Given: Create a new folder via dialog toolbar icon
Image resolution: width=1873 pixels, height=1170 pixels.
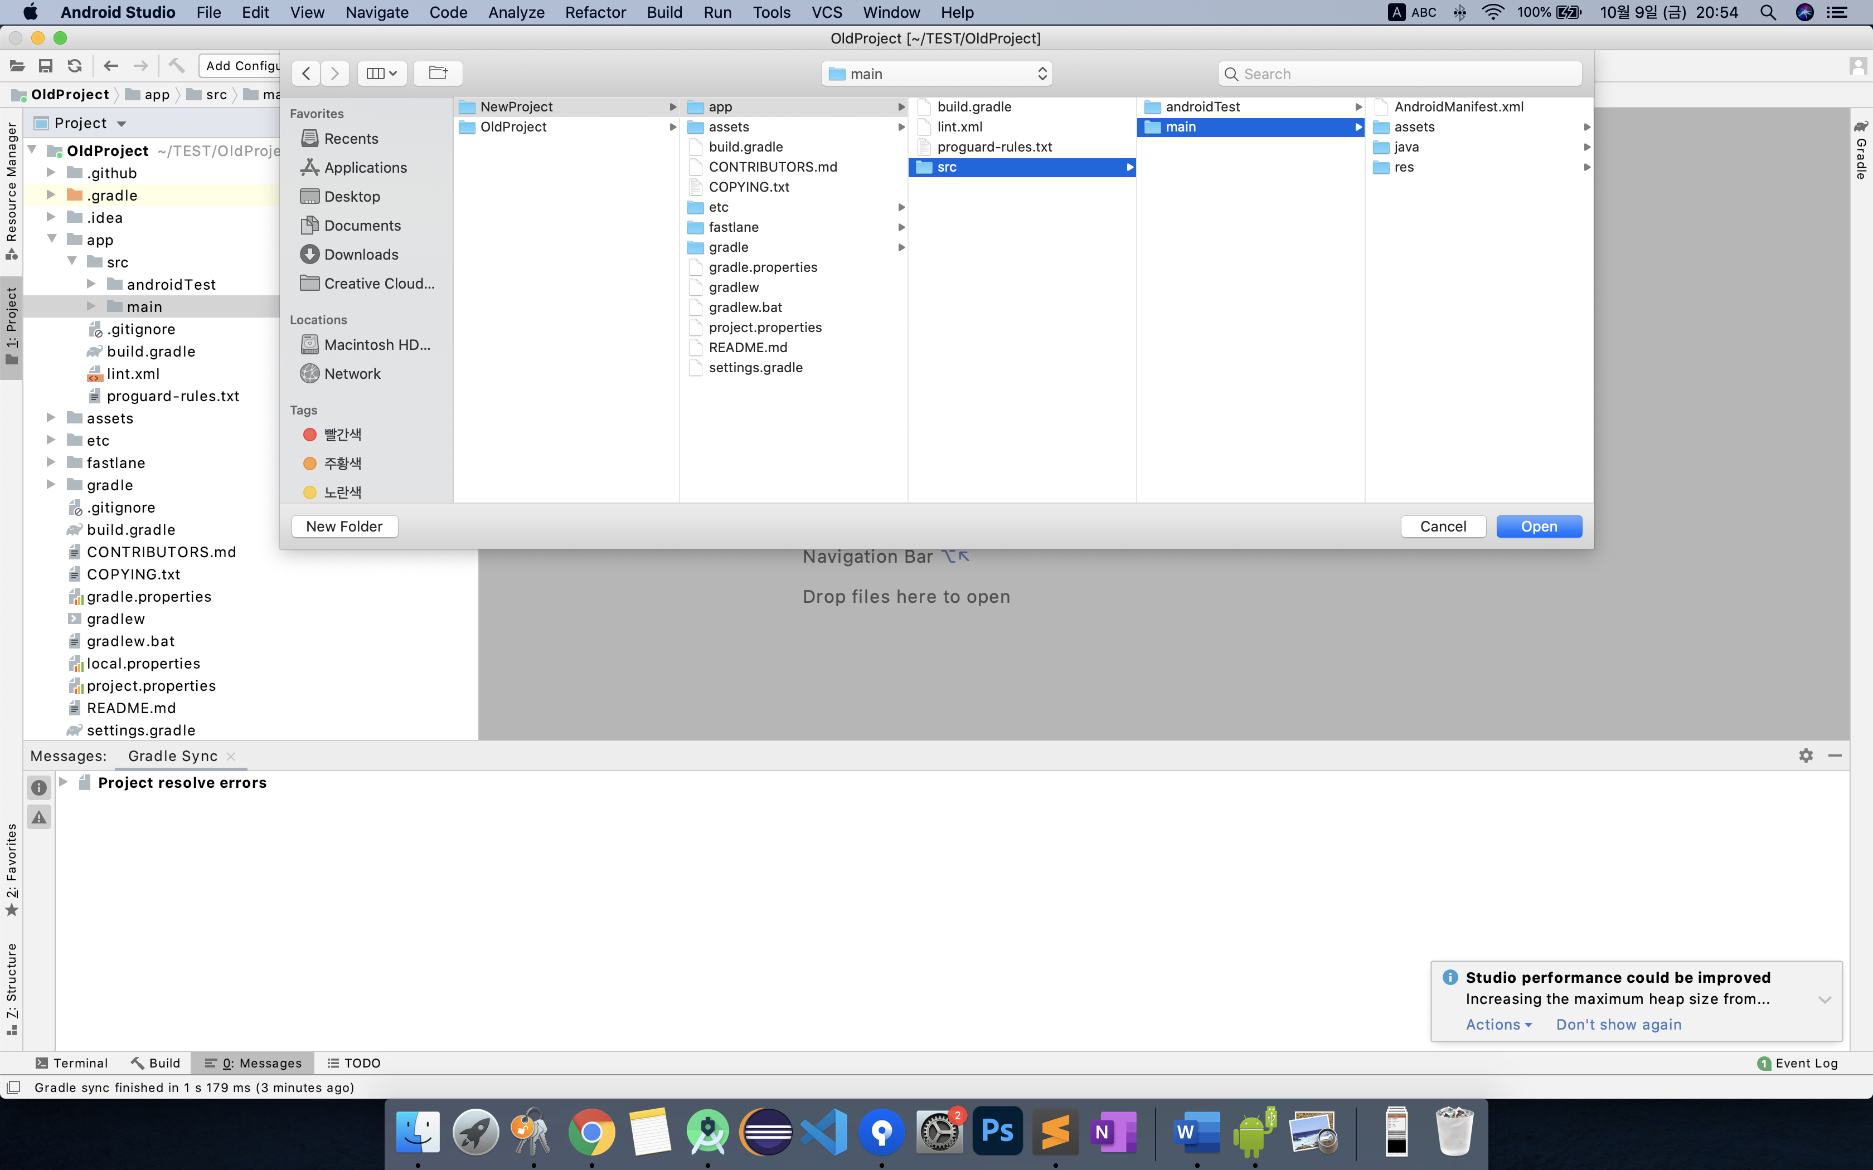Looking at the screenshot, I should coord(438,73).
